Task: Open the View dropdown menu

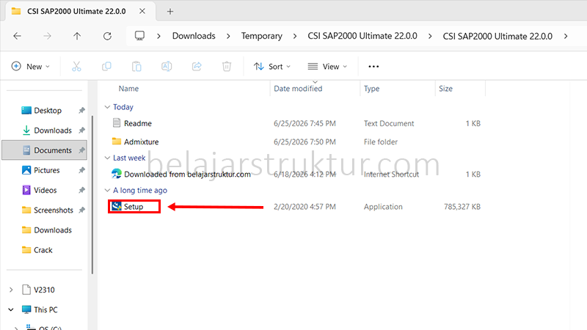Action: click(327, 67)
